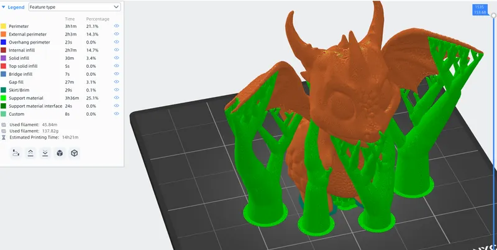497x250 pixels.
Task: Hide Support material with eye icon
Action: (116, 98)
